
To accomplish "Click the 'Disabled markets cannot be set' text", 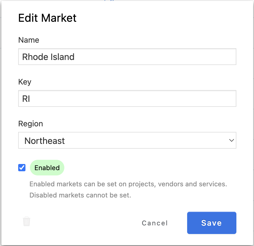I will coord(80,195).
